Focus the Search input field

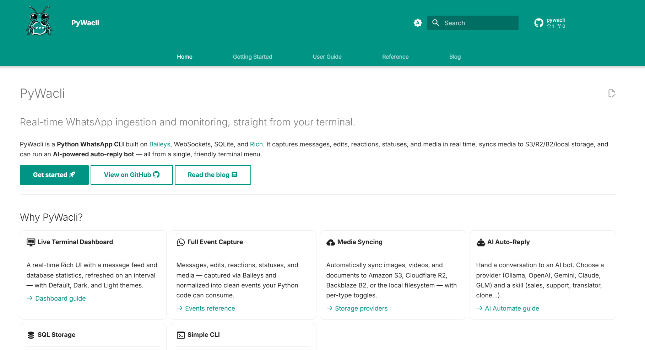click(x=473, y=23)
